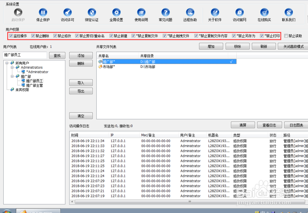Click the 添加 user button
The width and height of the screenshot is (308, 213).
click(81, 56)
